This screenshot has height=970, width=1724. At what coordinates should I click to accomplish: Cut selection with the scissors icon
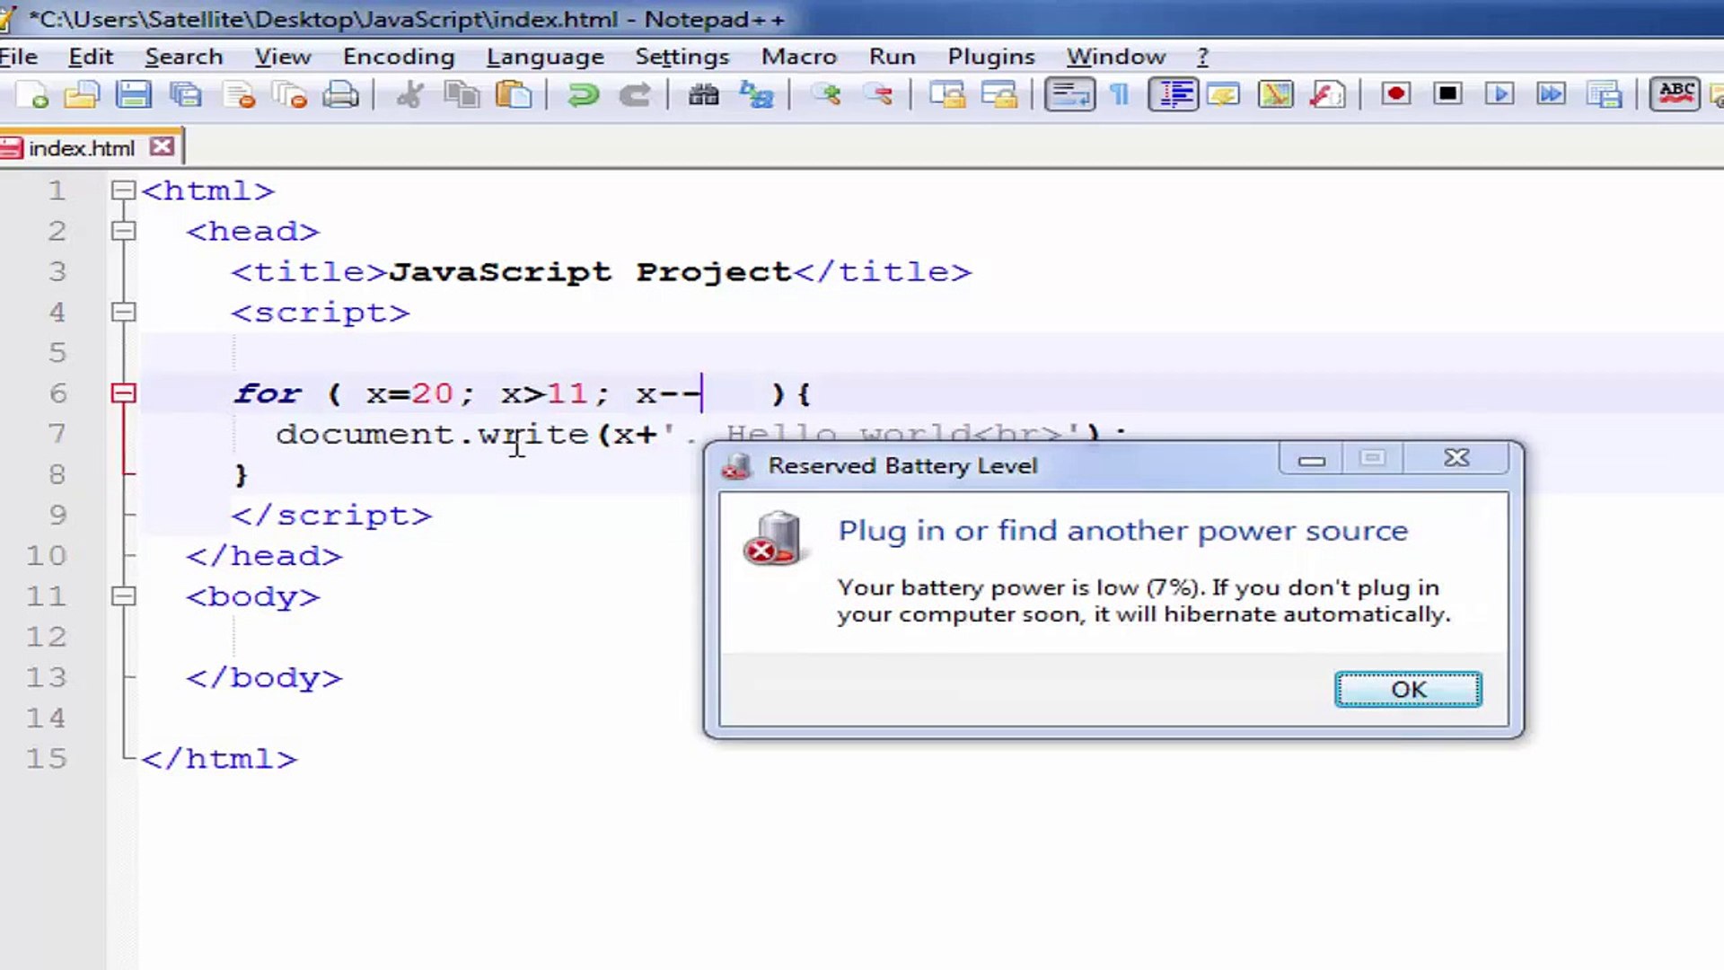pyautogui.click(x=410, y=94)
